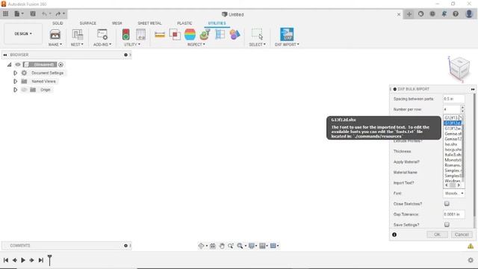Increase Number per row stepper arrow
This screenshot has height=269, width=478.
[x=462, y=108]
